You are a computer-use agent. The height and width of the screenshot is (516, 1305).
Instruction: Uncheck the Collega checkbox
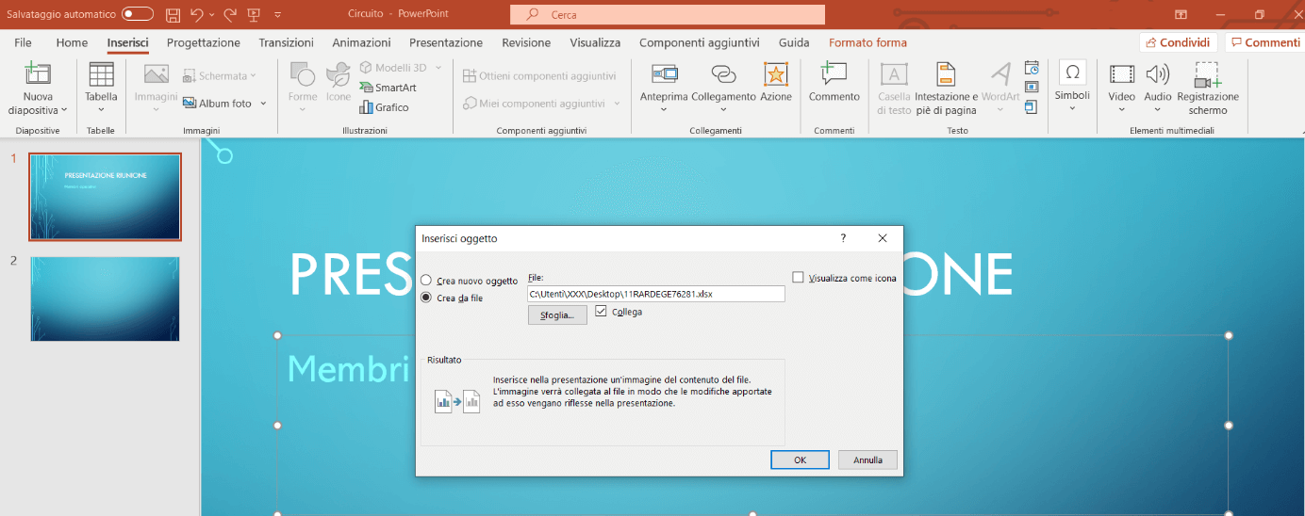601,312
